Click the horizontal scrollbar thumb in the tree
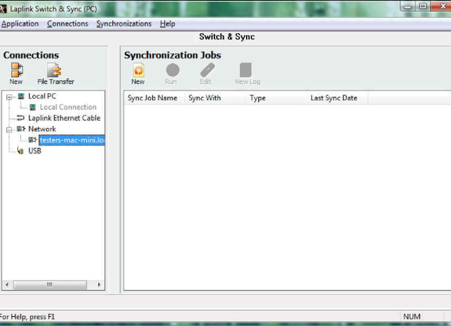The image size is (451, 326). tap(50, 285)
